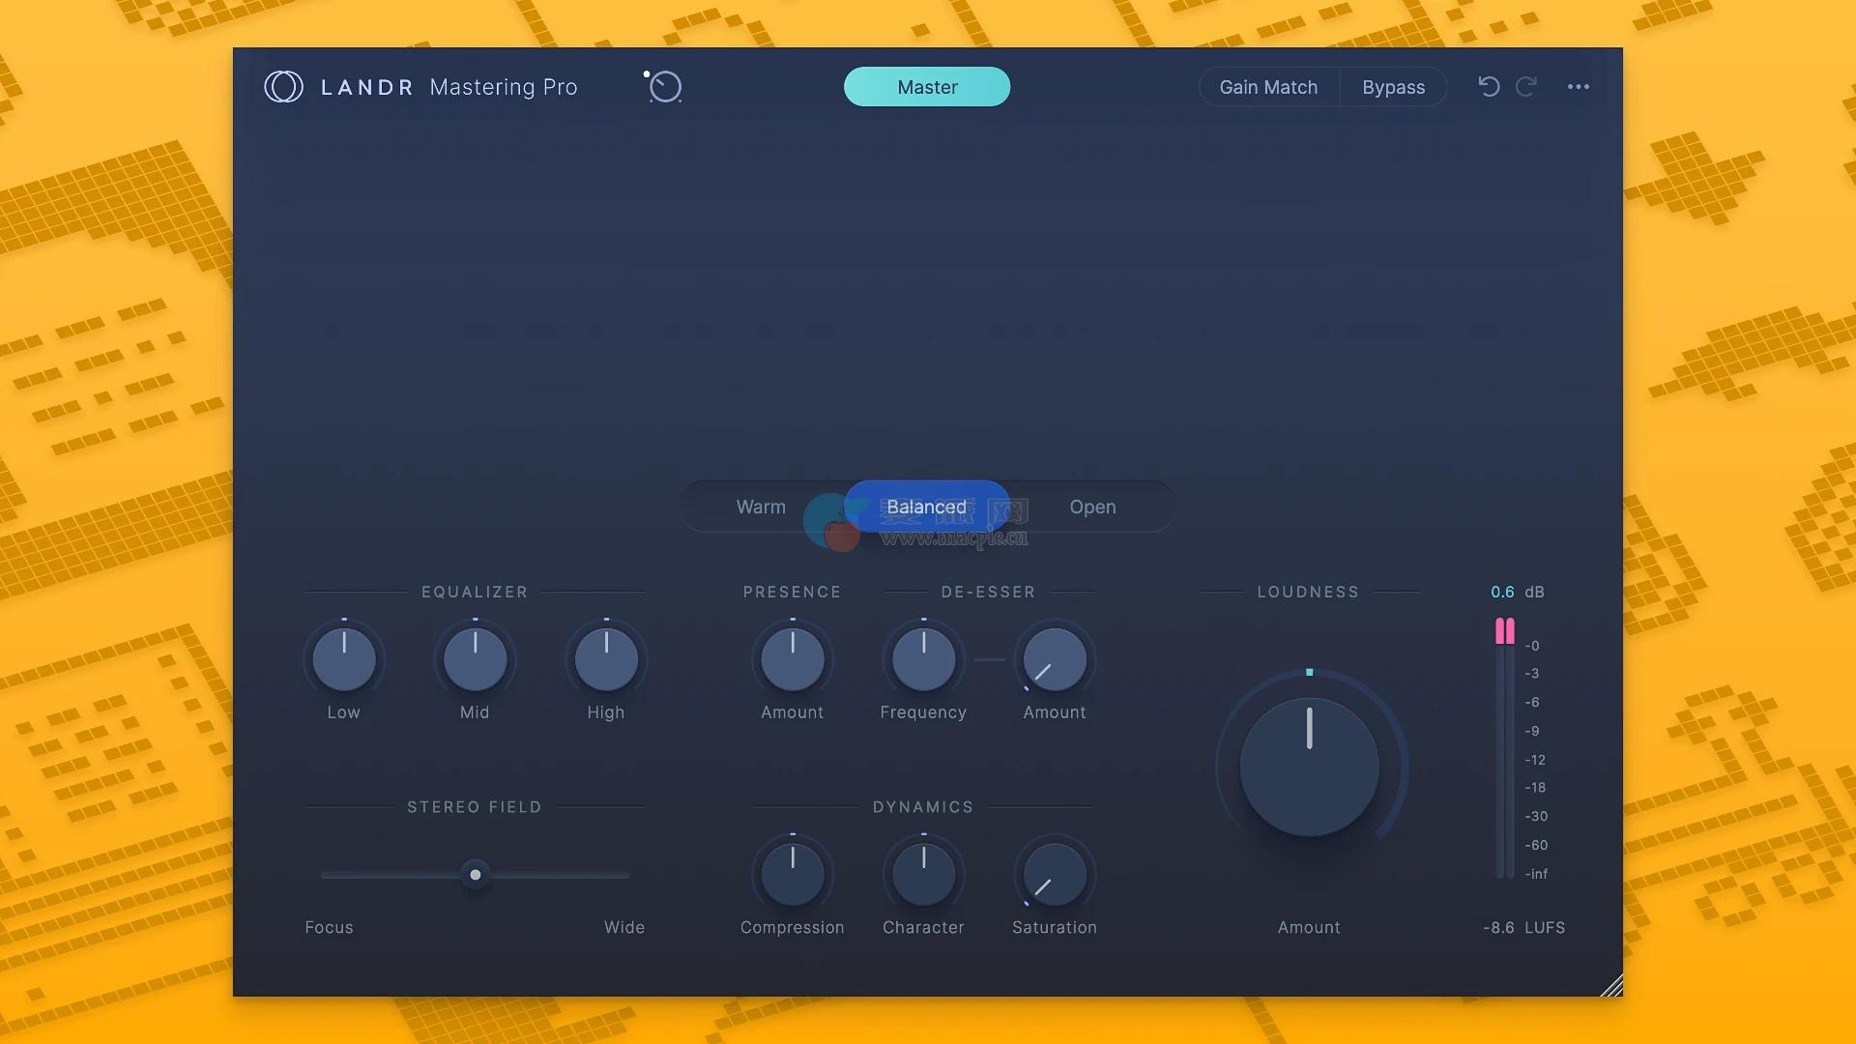Viewport: 1856px width, 1044px height.
Task: Click the LANDR logo icon
Action: click(283, 87)
